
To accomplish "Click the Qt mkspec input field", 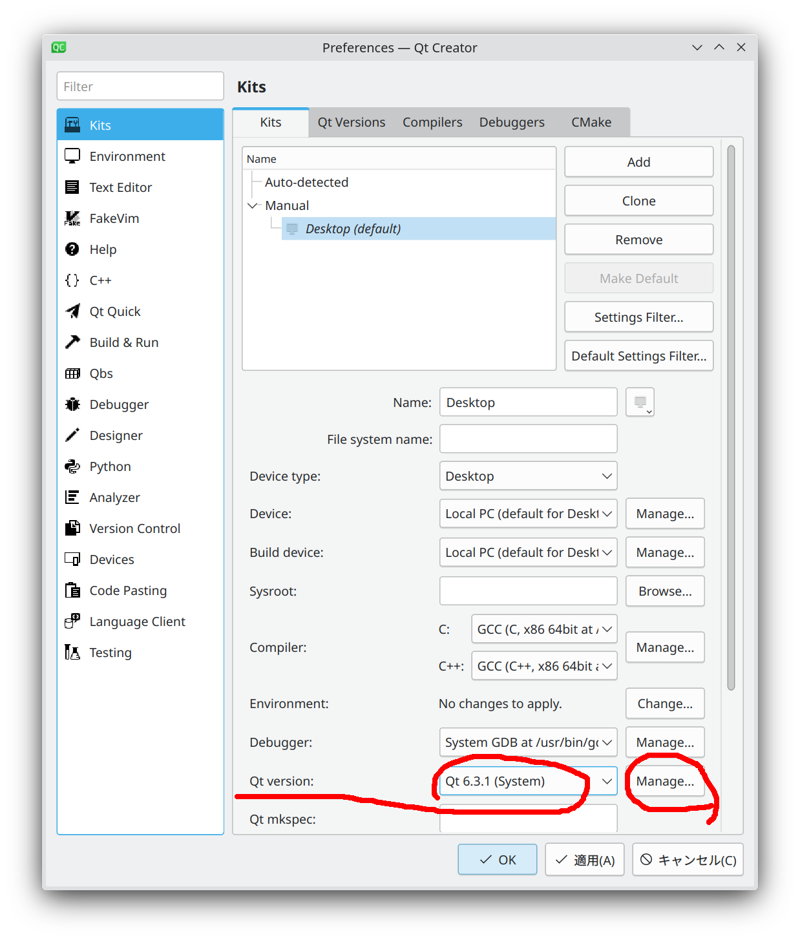I will coord(529,819).
